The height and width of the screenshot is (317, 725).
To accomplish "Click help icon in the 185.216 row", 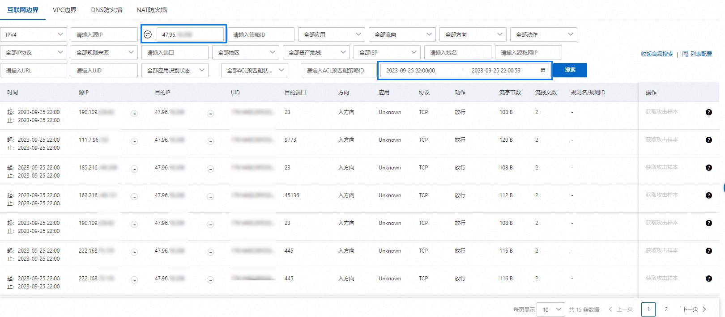I will tap(709, 168).
